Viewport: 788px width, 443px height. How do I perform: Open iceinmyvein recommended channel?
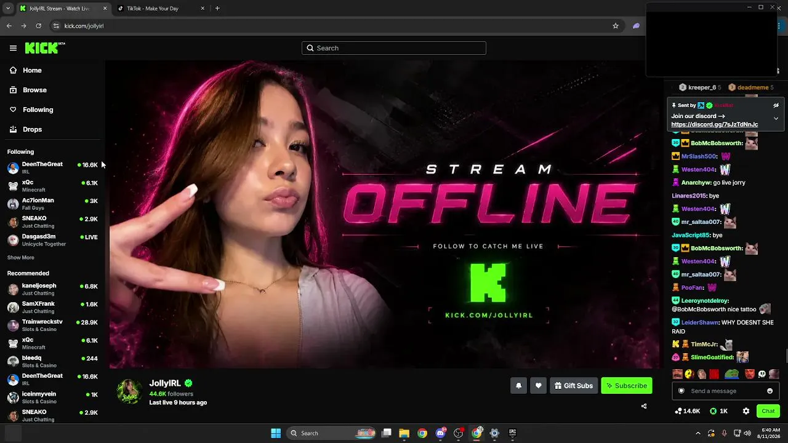coord(52,397)
